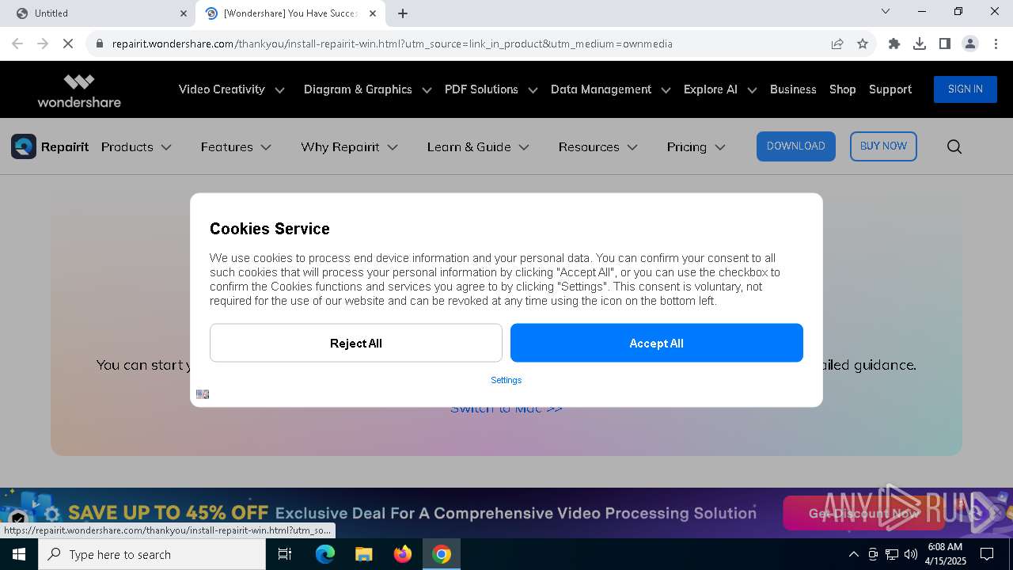Screen dimensions: 1013x570
Task: Open the tab search chevron
Action: coord(886,11)
